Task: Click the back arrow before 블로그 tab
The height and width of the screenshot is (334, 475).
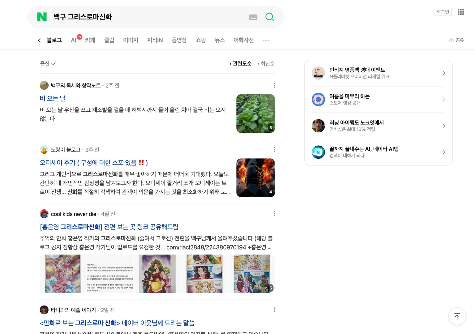Action: point(39,40)
